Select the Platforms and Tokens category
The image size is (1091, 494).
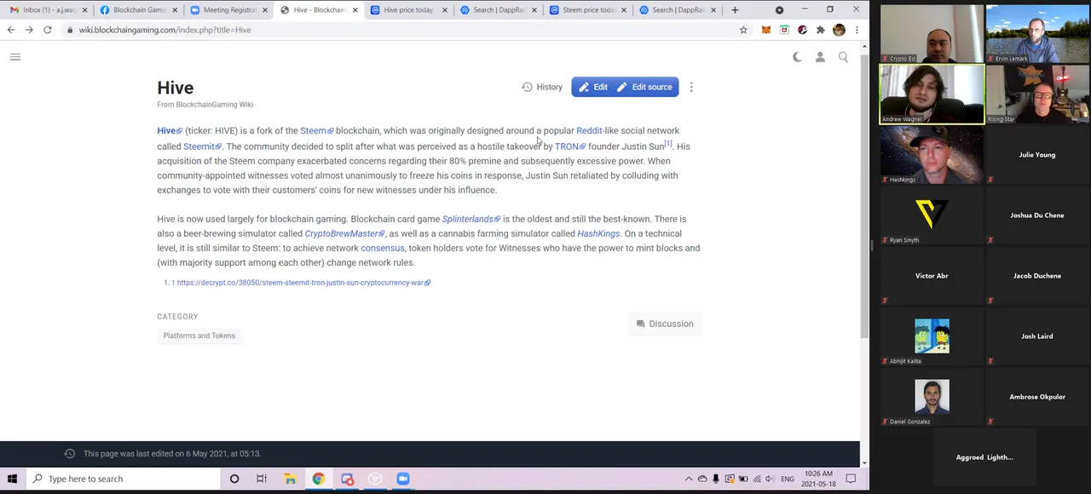click(x=199, y=336)
